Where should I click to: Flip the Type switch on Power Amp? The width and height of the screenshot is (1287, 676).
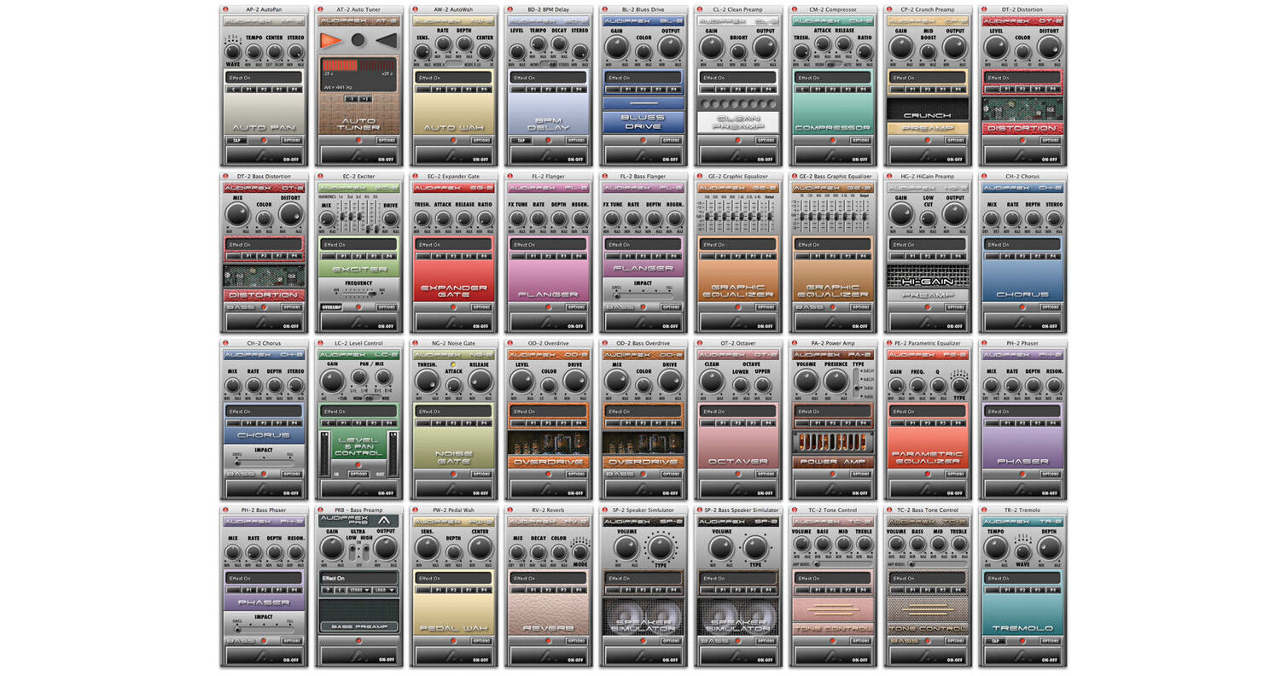click(x=856, y=383)
